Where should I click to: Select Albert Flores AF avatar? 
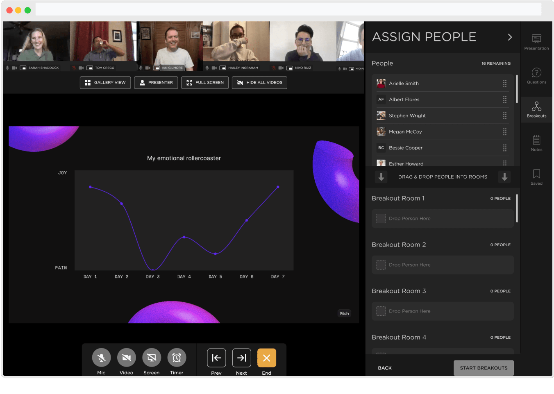coord(381,100)
